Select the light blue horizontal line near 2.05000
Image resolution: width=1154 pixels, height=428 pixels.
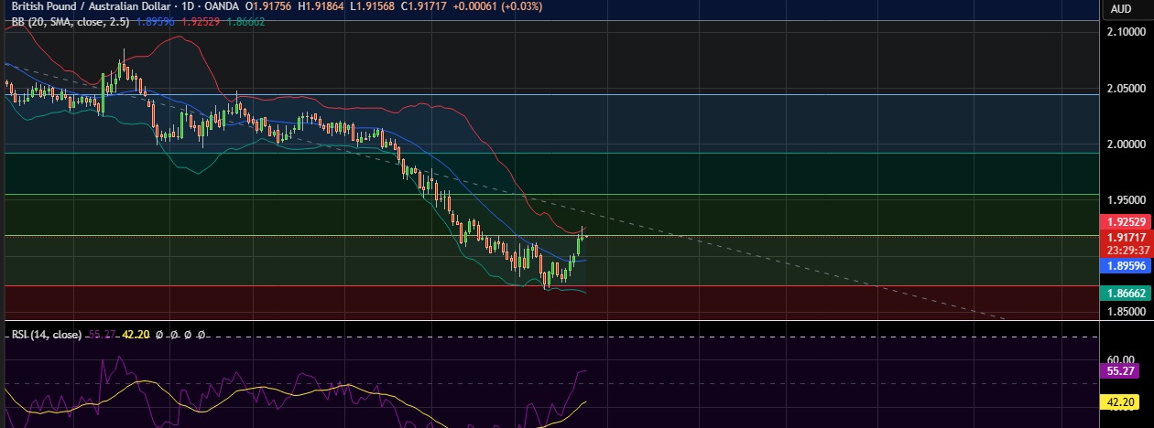coord(550,94)
